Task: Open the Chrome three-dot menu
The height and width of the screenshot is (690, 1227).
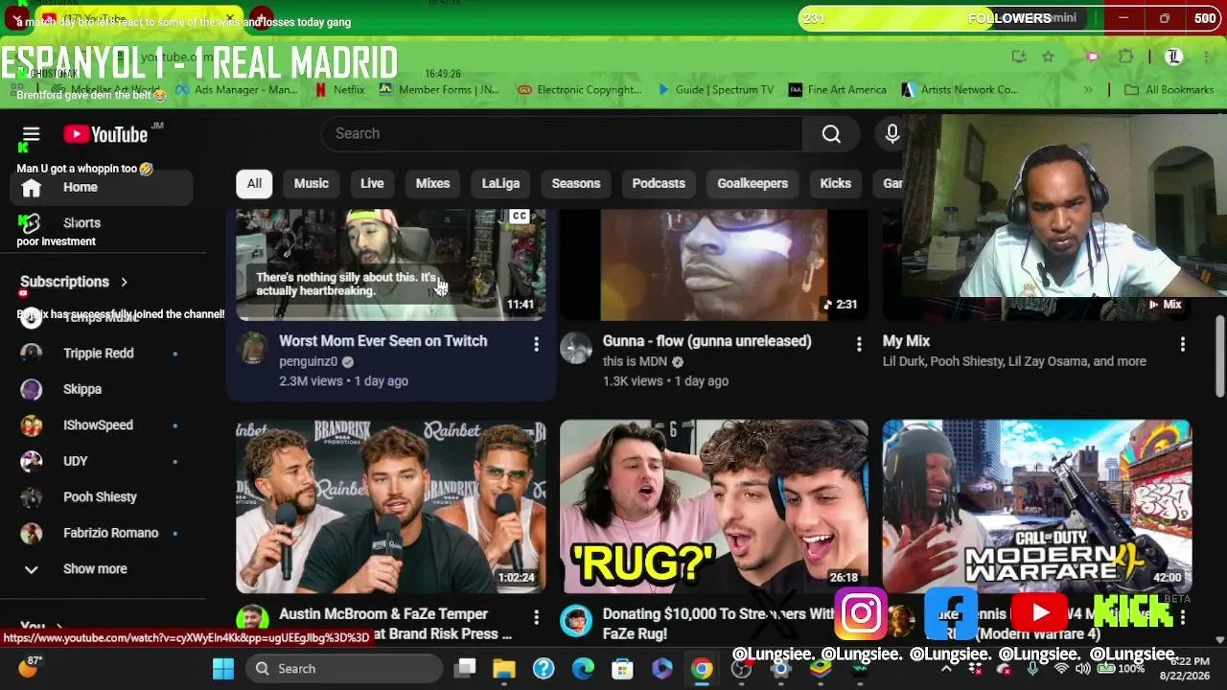Action: tap(1206, 57)
